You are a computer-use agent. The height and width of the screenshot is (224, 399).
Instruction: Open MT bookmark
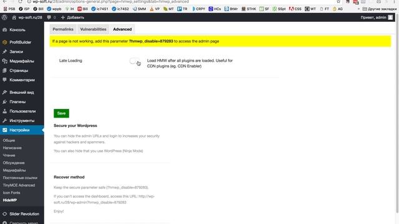tap(168, 9)
